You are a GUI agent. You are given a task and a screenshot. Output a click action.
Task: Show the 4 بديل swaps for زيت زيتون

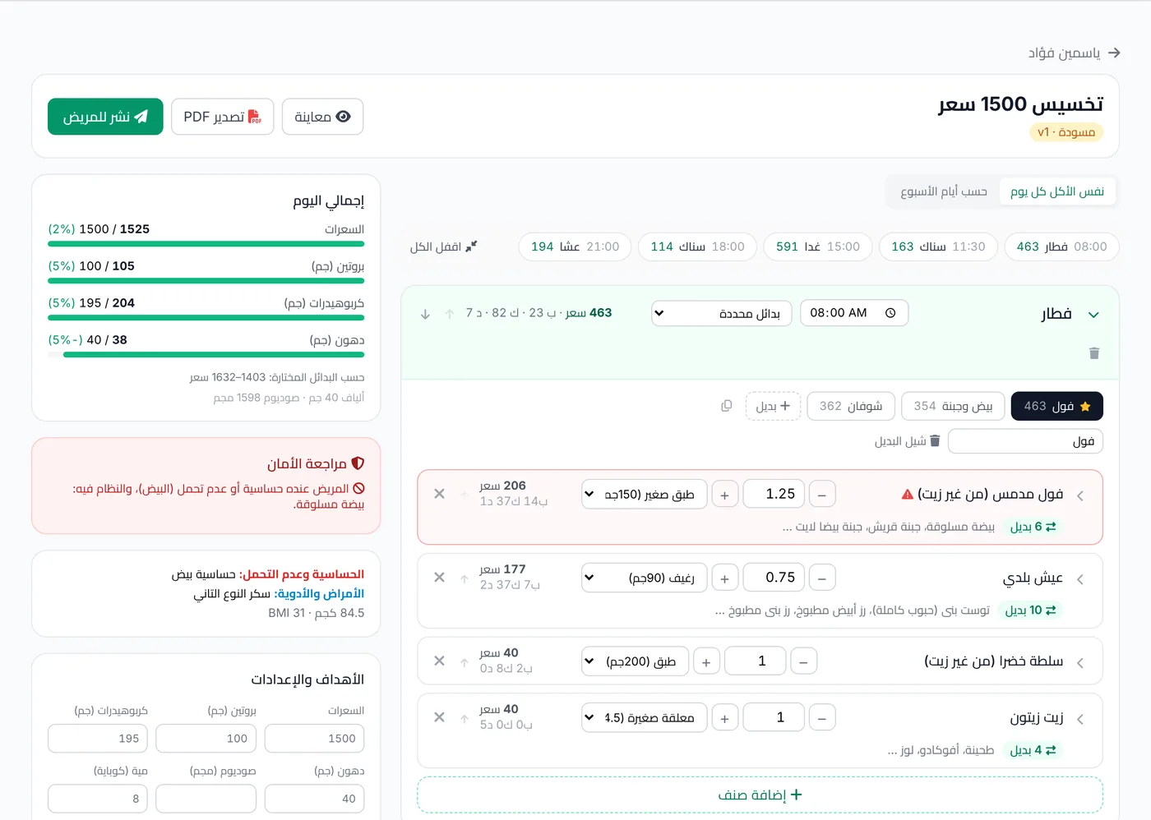[x=1033, y=750]
